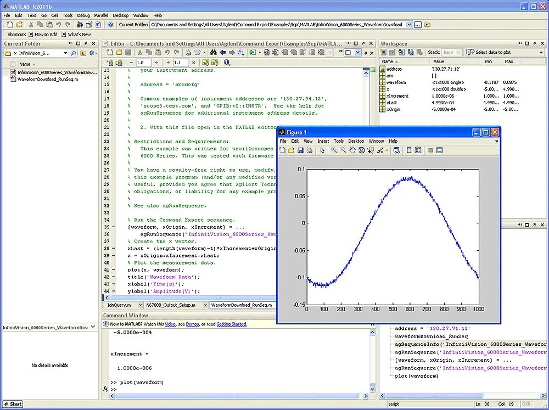Click line 41 breakpoint dash in Editor
549x410 pixels.
coord(114,270)
